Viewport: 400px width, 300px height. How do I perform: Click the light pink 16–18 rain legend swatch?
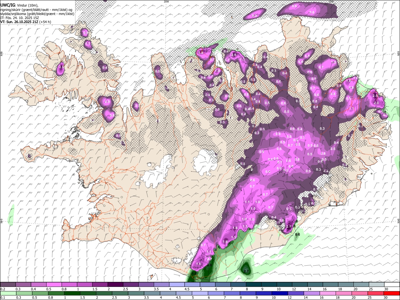pos(328,293)
